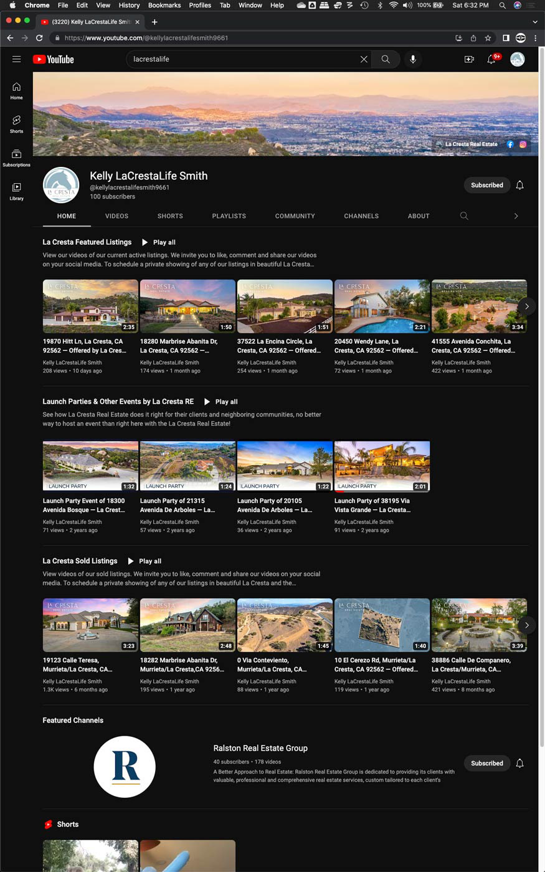Show more Featured Listings with next arrow
This screenshot has height=872, width=545.
[527, 306]
